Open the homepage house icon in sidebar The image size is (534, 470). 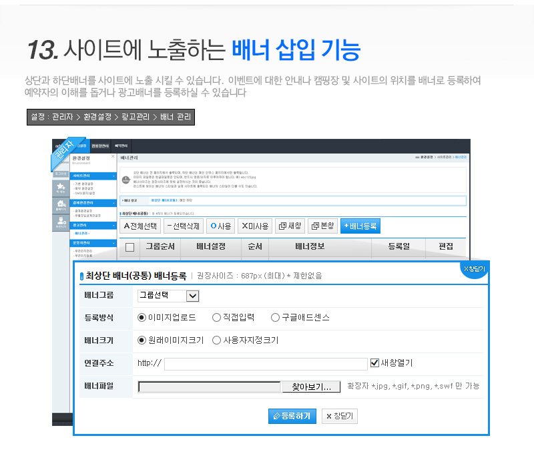click(61, 205)
